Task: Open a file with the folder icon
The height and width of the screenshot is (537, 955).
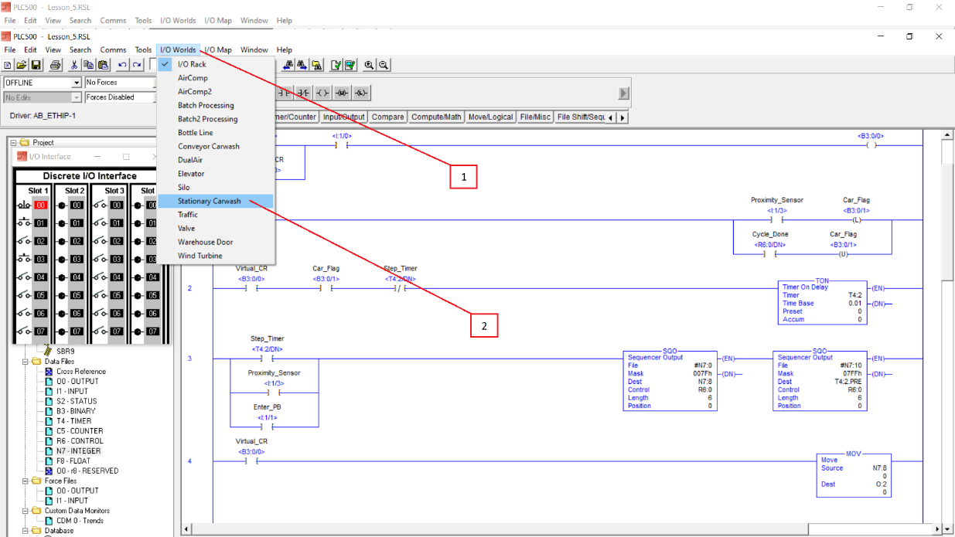Action: 22,65
